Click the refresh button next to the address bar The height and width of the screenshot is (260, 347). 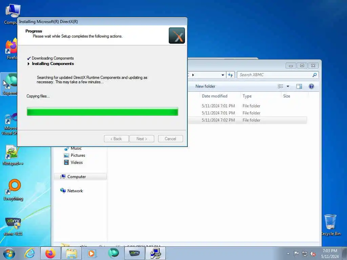click(230, 75)
